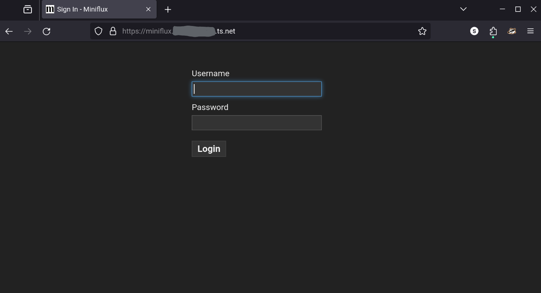
Task: Minimize the browser window
Action: 502,9
